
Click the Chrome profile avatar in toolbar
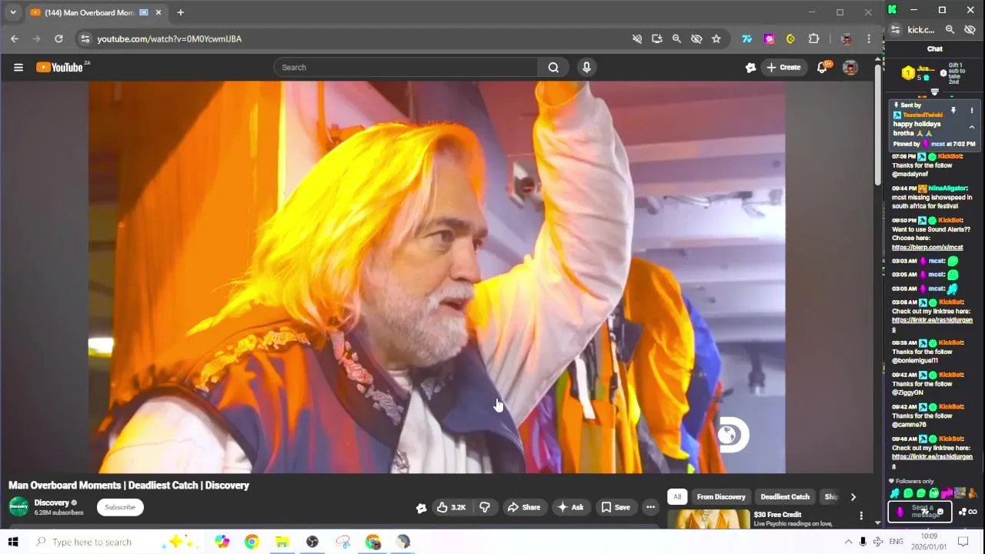(x=846, y=38)
